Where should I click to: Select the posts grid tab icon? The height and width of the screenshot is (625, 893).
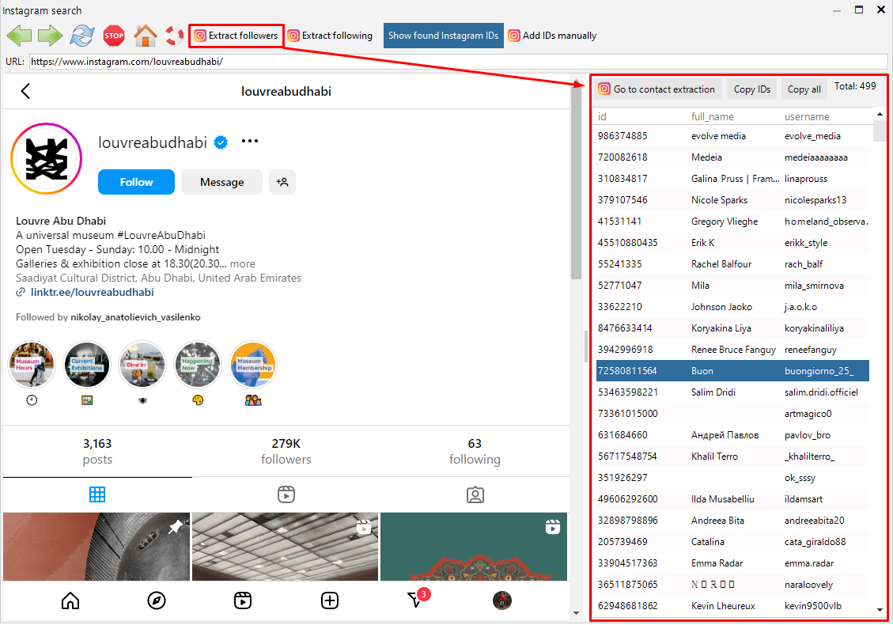(97, 494)
